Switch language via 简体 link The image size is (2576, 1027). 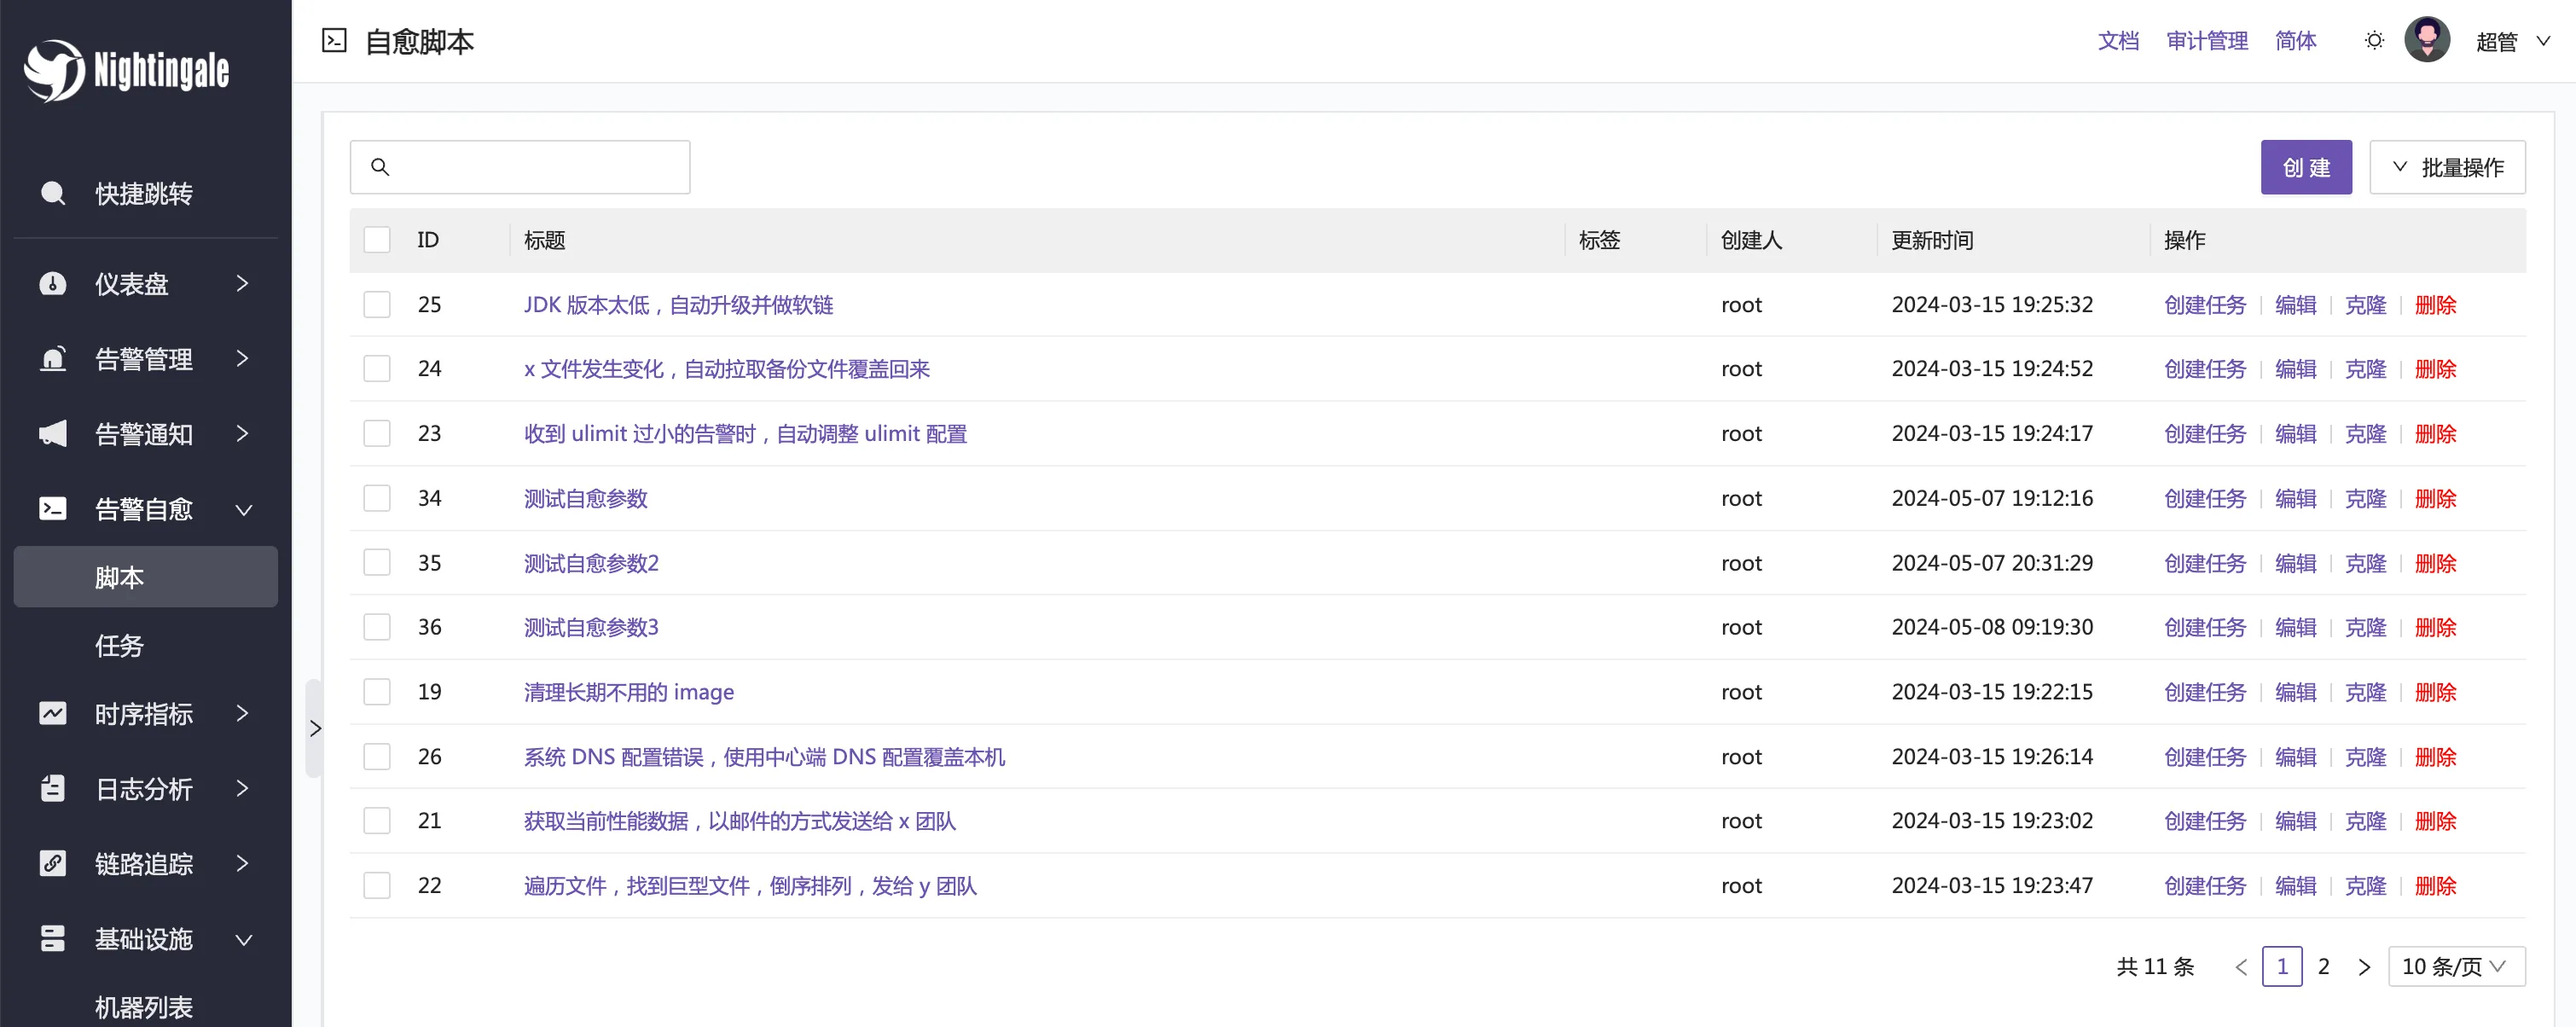(x=2295, y=41)
